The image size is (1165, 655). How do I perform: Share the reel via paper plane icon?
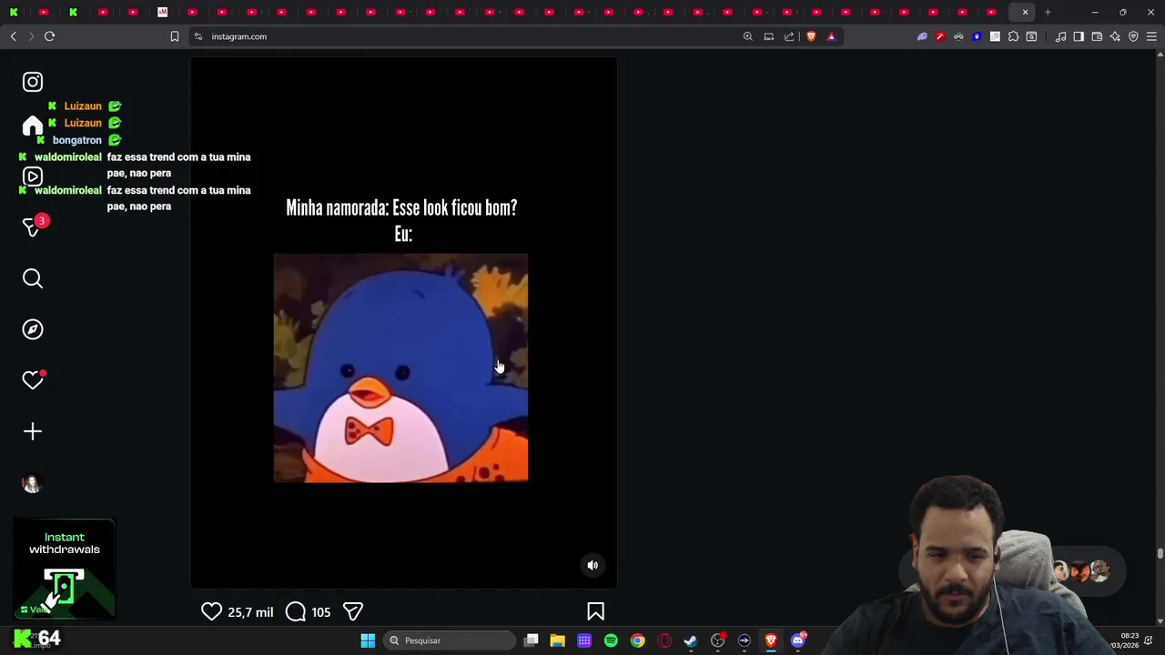coord(353,611)
